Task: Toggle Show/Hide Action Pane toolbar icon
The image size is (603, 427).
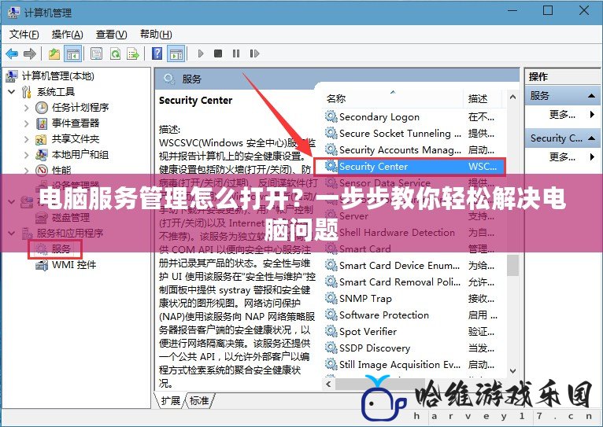Action: tap(176, 53)
